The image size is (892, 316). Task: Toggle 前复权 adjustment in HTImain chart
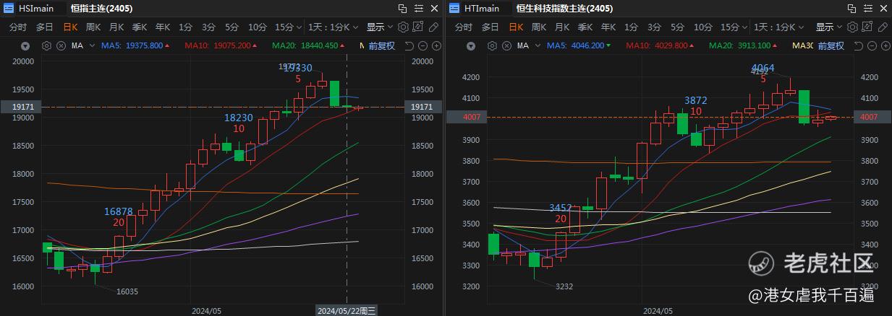tap(830, 45)
